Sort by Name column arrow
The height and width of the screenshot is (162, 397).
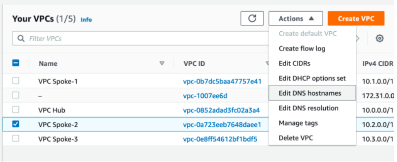coord(162,63)
